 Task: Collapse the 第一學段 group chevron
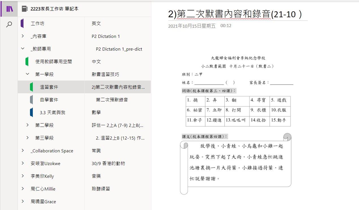click(27, 74)
